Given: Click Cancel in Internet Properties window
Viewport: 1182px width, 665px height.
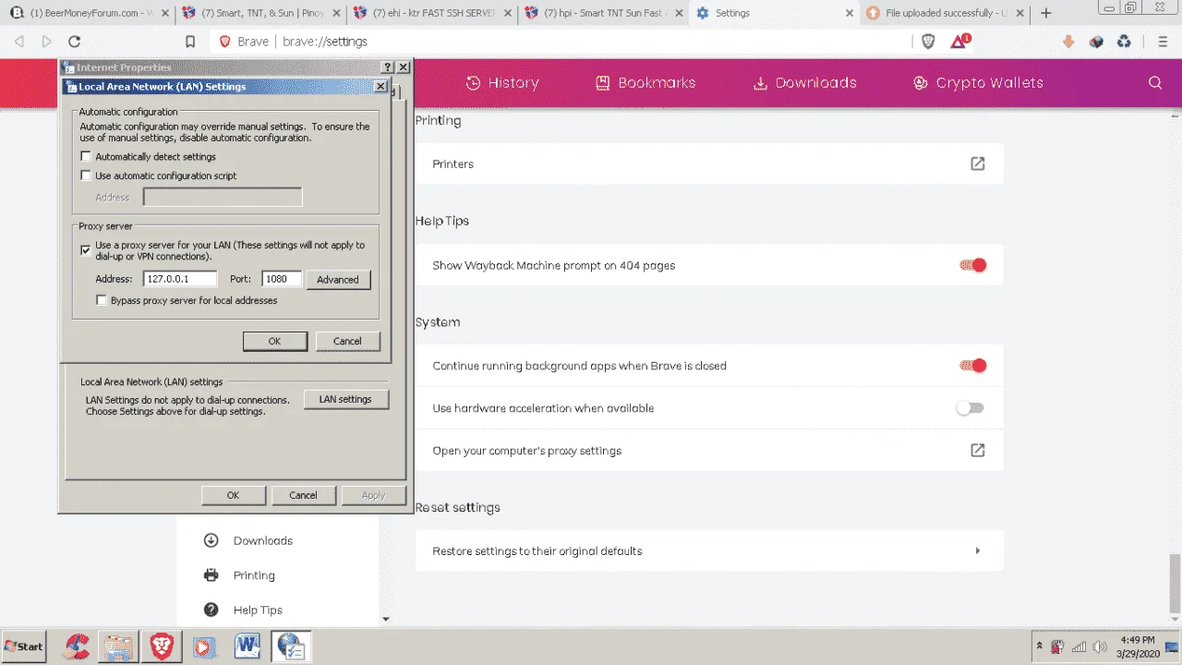Looking at the screenshot, I should pos(303,495).
